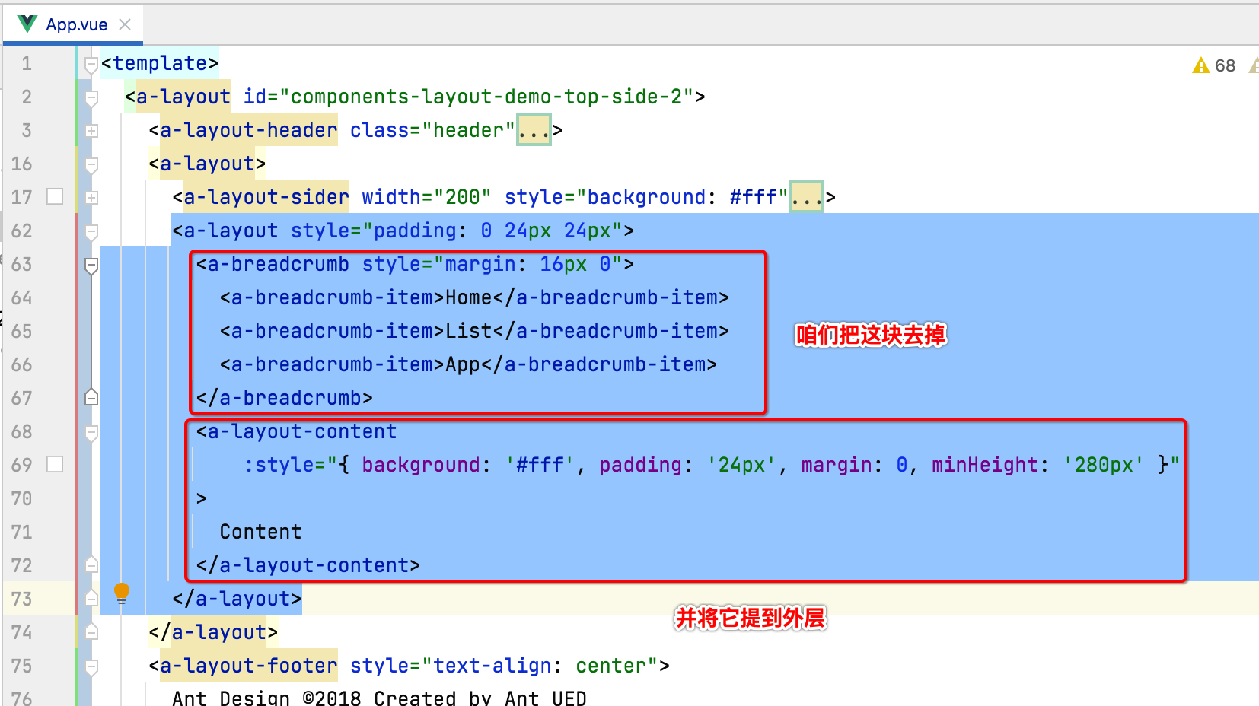Click the id "components-layout-demo-top-side-2" value
This screenshot has height=706, width=1259.
(x=486, y=97)
